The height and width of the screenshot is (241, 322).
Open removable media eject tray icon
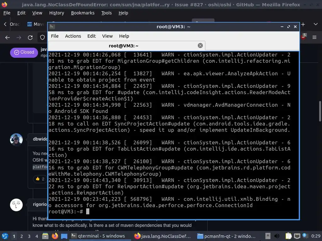pyautogui.click(x=268, y=236)
